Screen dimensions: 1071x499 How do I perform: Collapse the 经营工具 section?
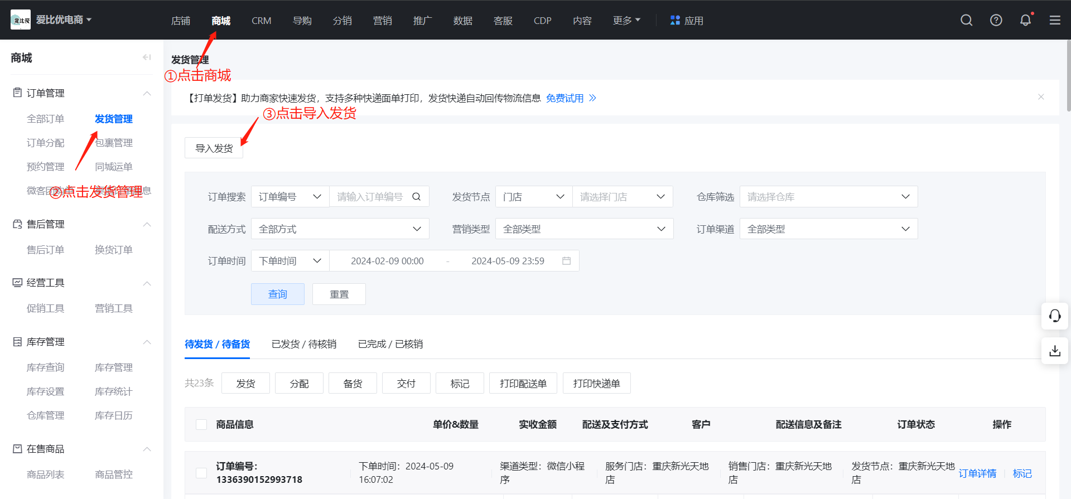point(147,283)
